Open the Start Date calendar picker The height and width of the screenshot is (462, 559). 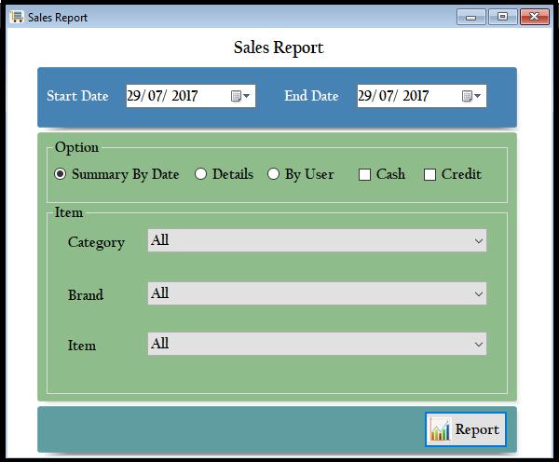[x=240, y=96]
